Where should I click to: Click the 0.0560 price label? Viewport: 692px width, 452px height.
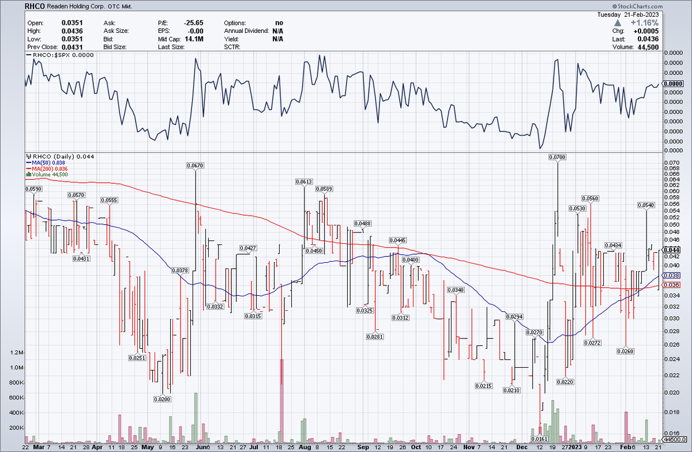(x=591, y=198)
